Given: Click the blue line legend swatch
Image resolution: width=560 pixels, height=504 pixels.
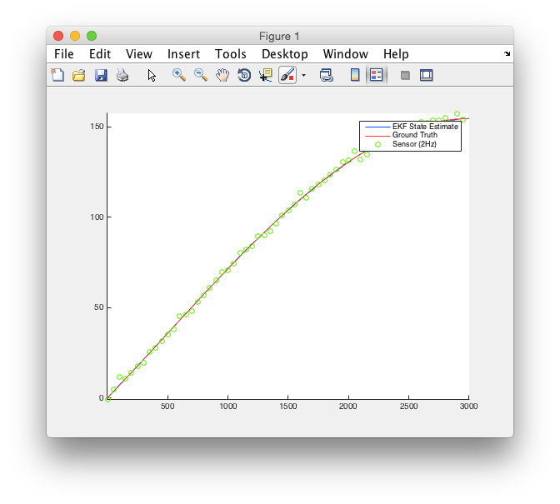Looking at the screenshot, I should pyautogui.click(x=377, y=127).
